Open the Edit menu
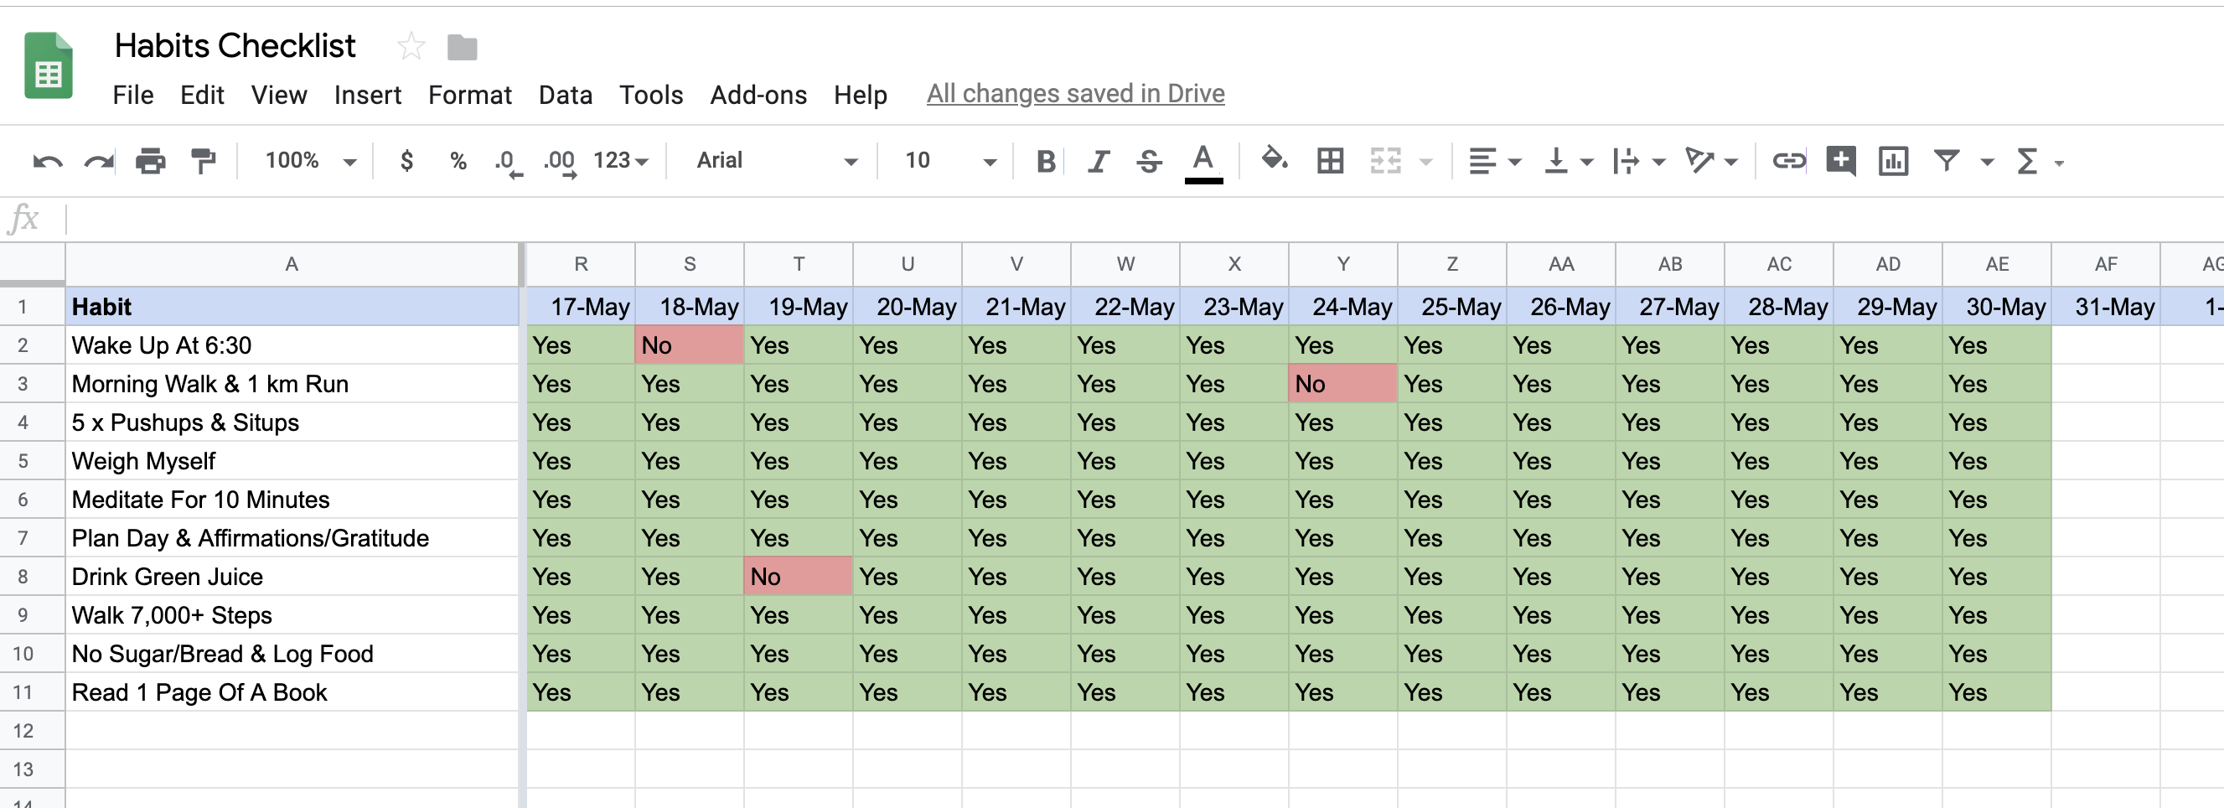 tap(202, 95)
